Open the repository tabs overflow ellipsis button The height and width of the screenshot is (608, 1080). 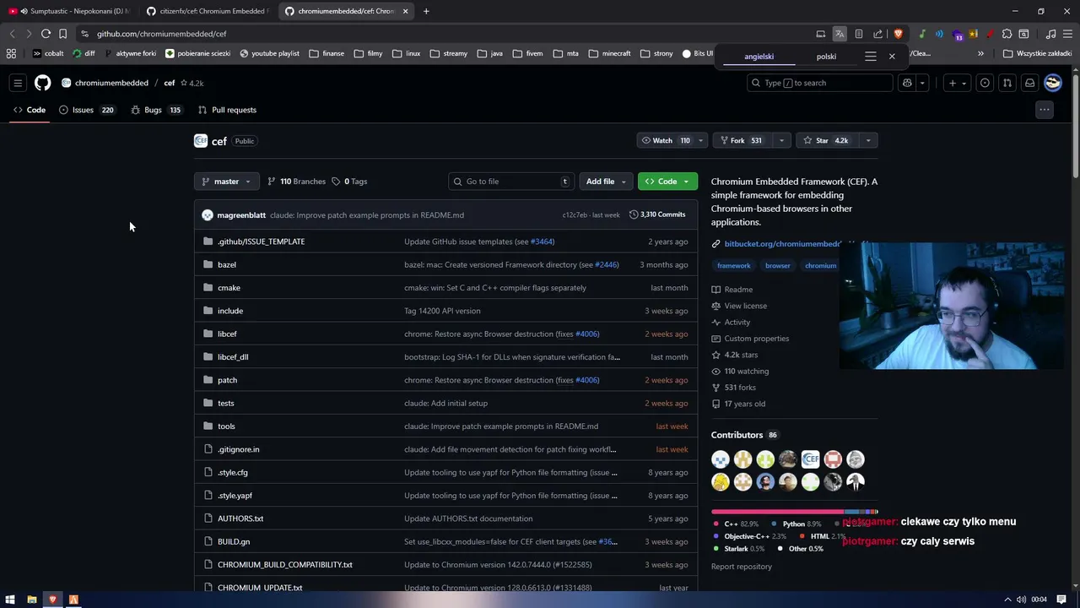point(1045,110)
